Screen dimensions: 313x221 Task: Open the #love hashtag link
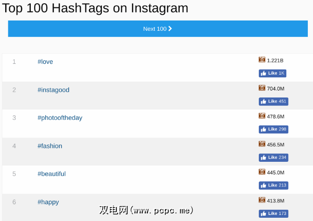(x=45, y=62)
